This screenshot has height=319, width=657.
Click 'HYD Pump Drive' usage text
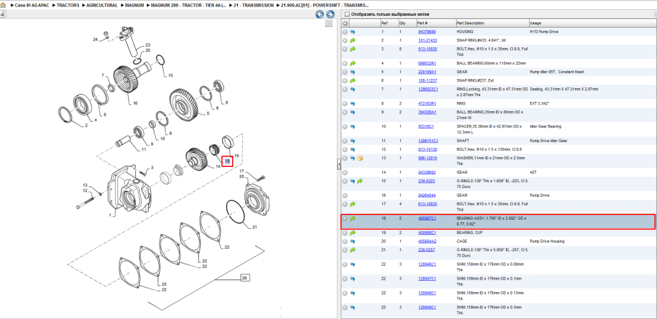544,32
